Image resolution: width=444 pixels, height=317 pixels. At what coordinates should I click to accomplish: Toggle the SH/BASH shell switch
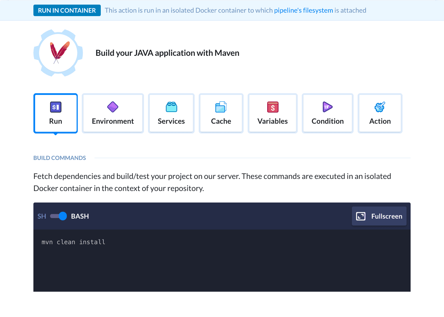(x=58, y=216)
